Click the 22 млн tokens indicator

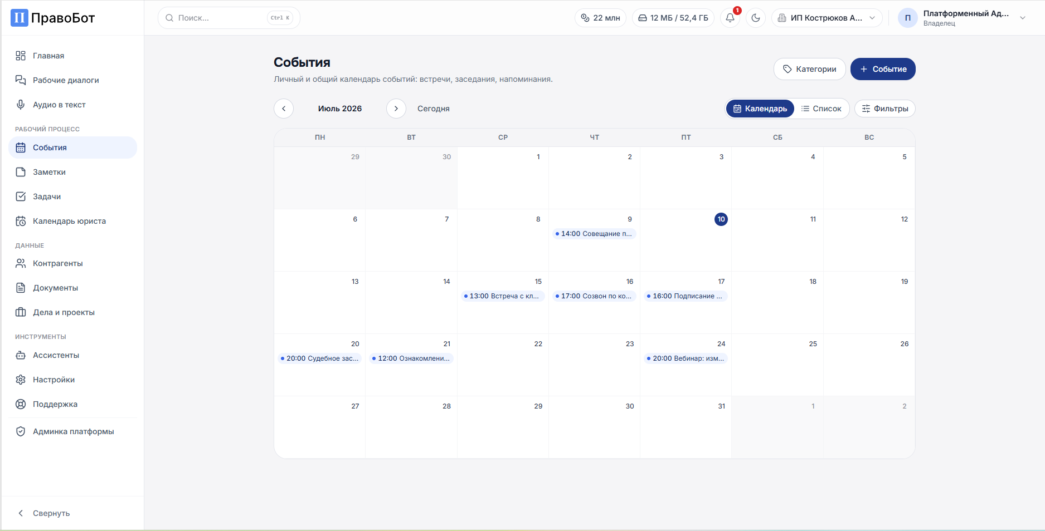(600, 18)
